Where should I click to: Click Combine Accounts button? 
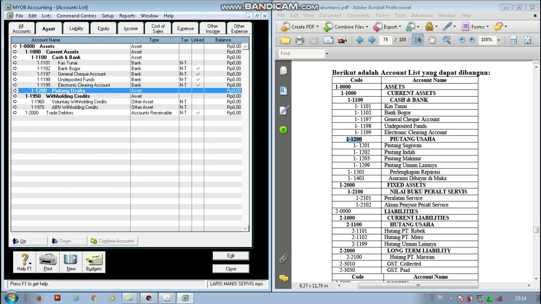pyautogui.click(x=113, y=241)
